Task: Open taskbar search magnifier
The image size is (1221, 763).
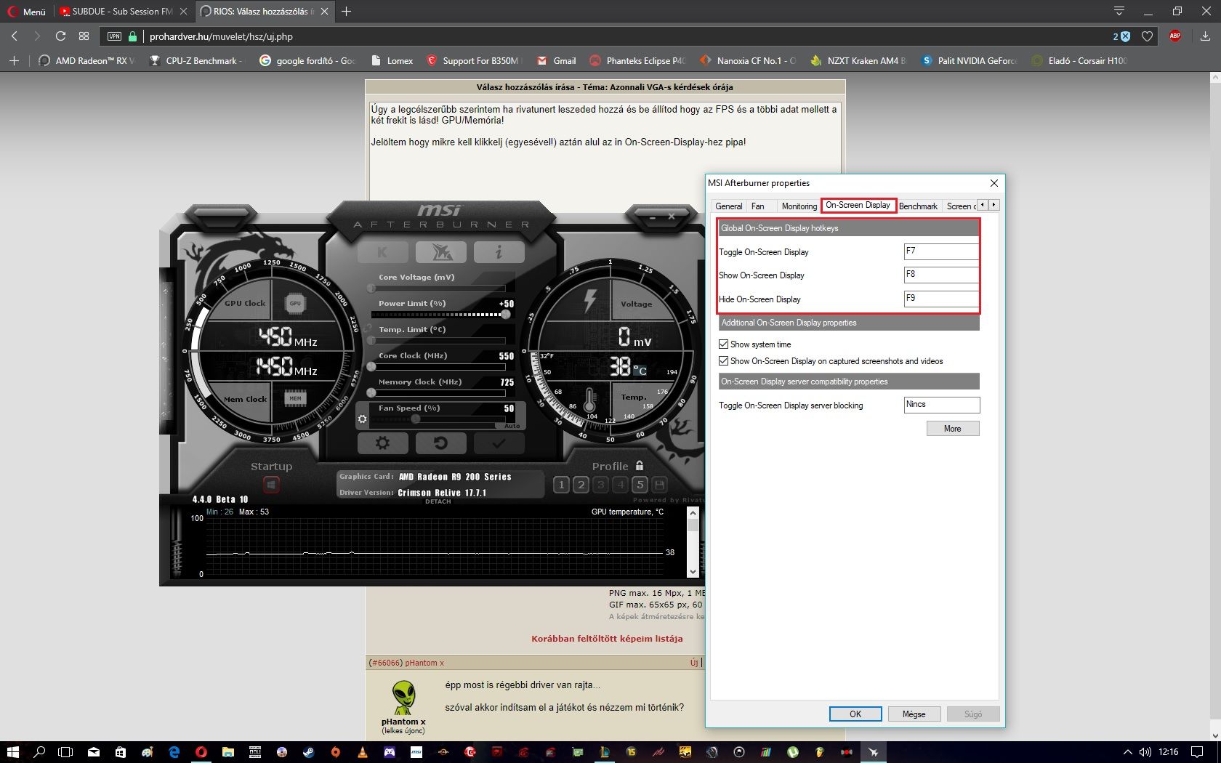Action: (x=39, y=752)
